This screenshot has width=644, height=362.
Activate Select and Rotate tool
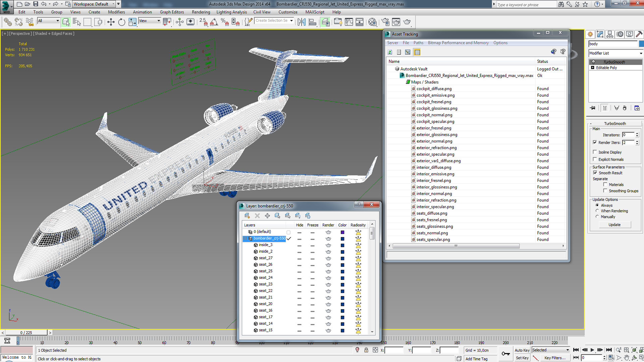pos(121,22)
